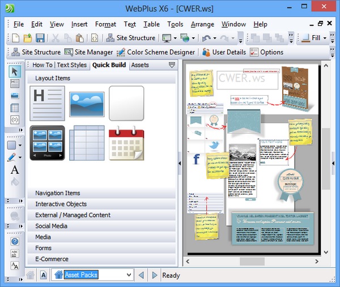Expand the Media section
Image resolution: width=340 pixels, height=287 pixels.
pyautogui.click(x=101, y=237)
